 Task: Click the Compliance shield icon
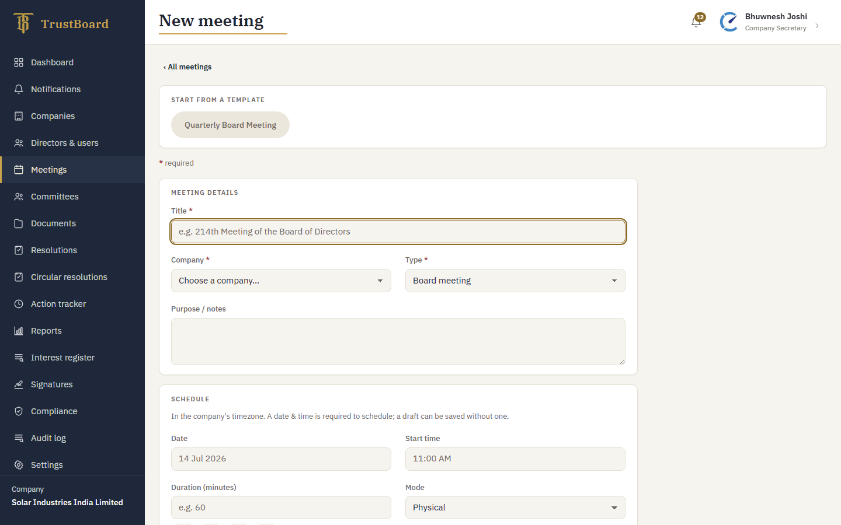[x=19, y=411]
